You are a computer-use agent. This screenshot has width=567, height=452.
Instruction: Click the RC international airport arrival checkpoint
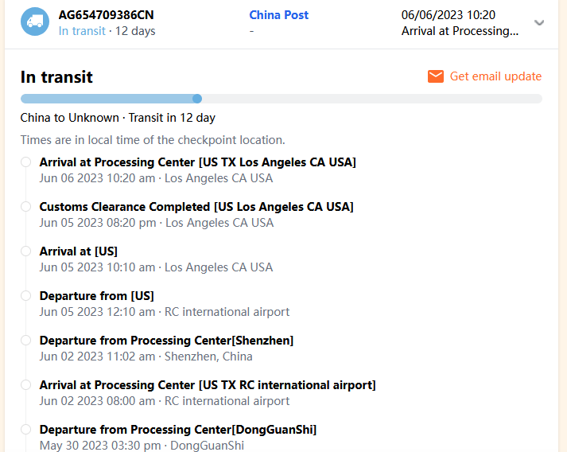(207, 385)
